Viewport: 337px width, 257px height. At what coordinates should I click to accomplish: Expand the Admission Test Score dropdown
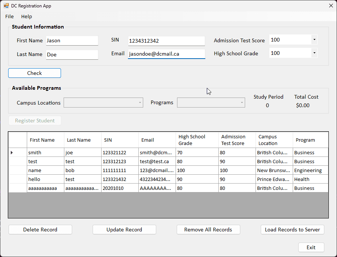click(314, 40)
